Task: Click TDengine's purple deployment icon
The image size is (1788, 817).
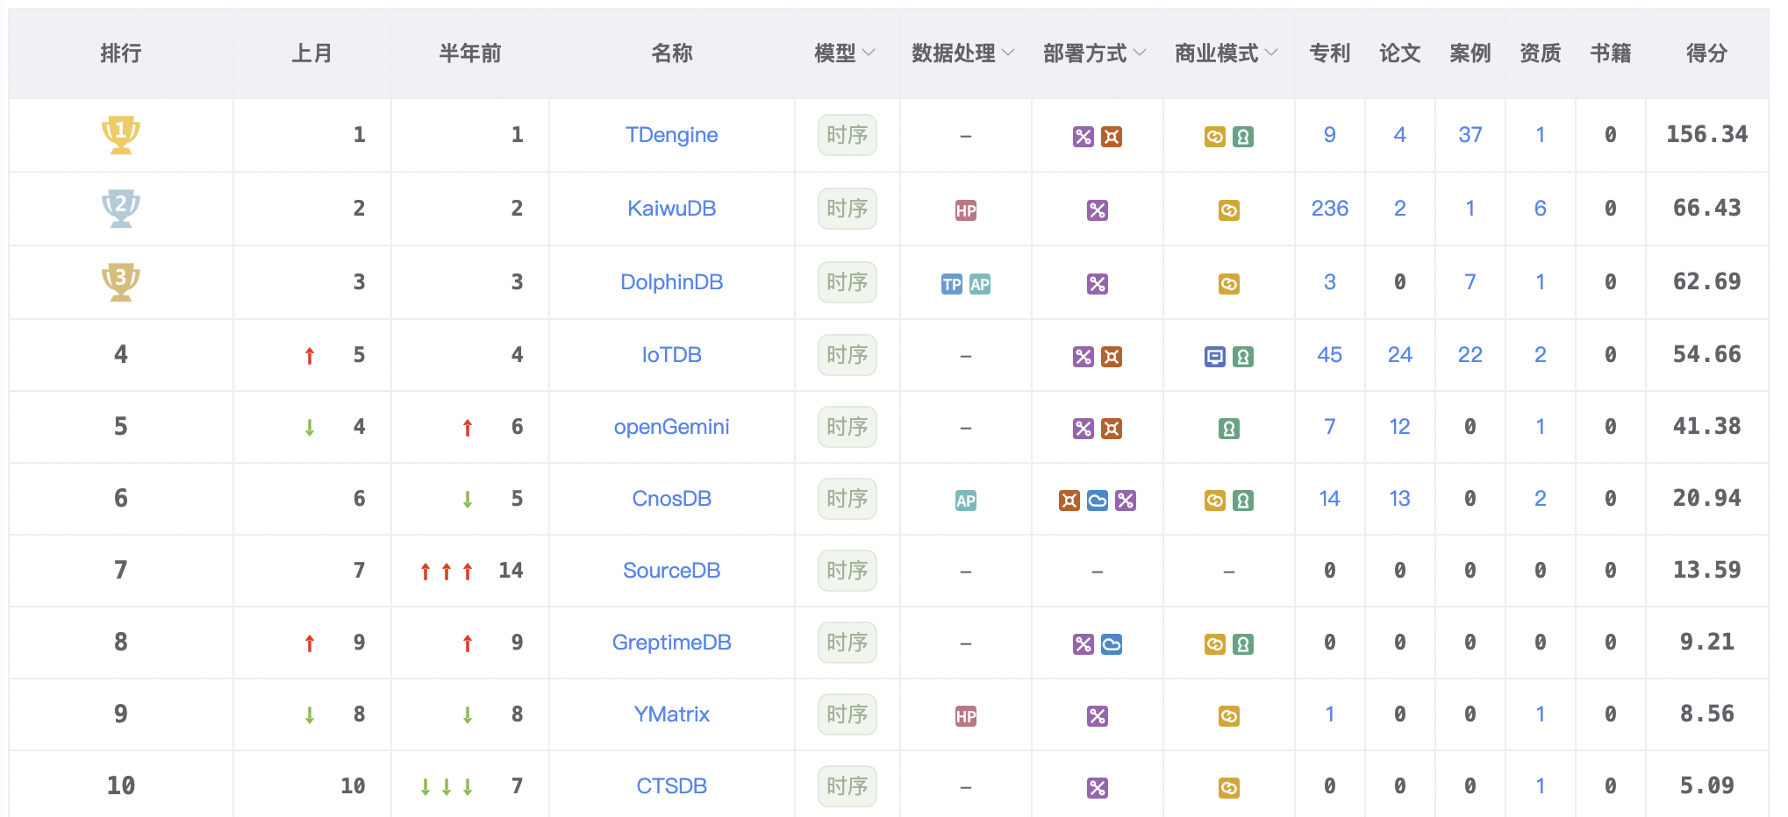Action: point(1084,137)
